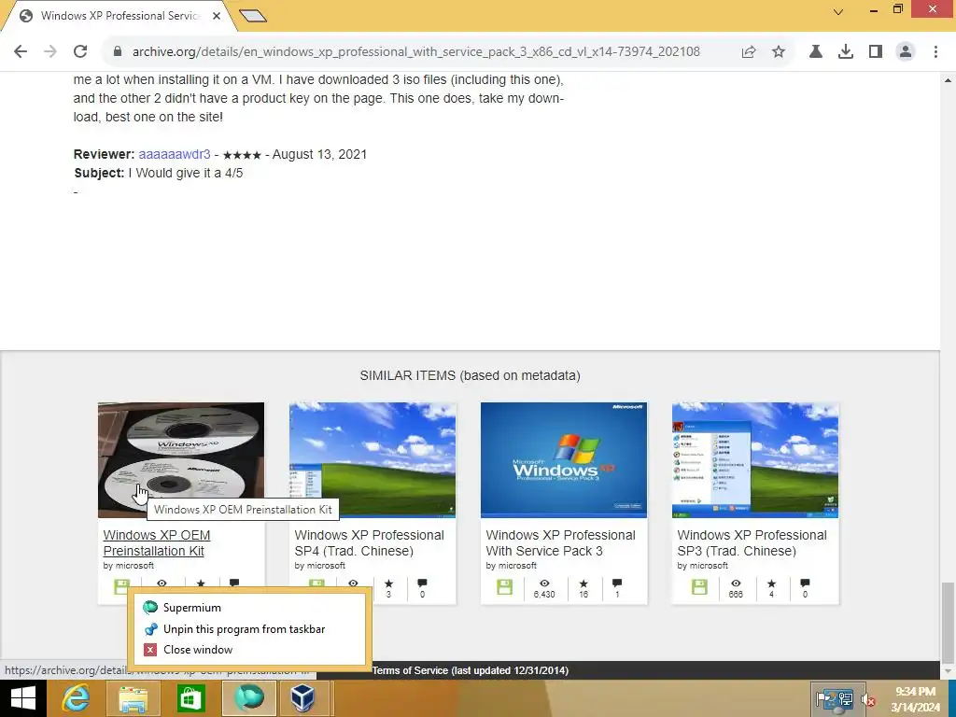Viewport: 956px width, 717px height.
Task: Click favorites star showing 16
Action: (x=583, y=584)
